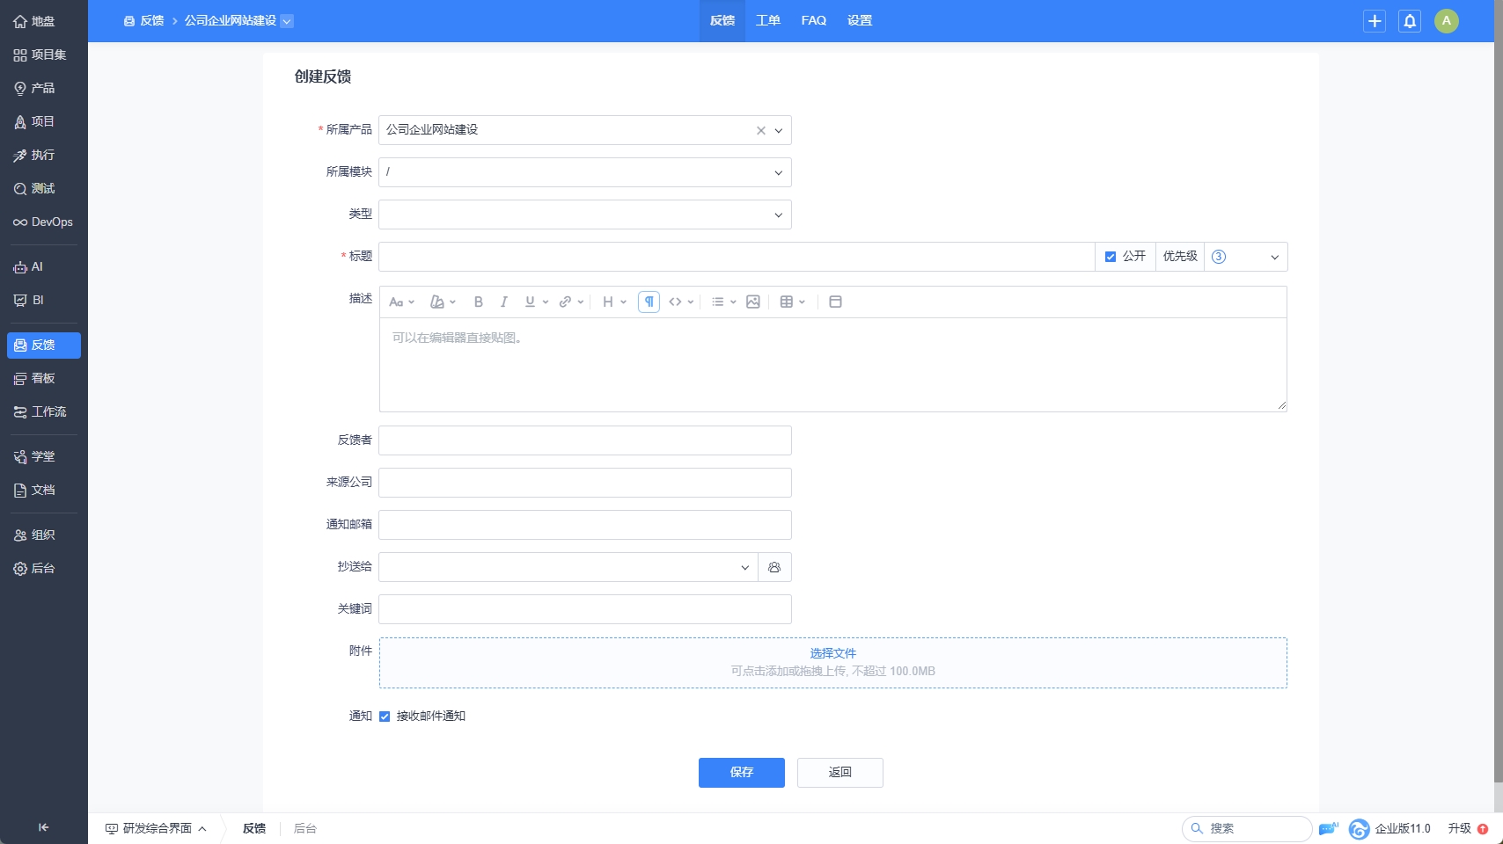
Task: Click the 反馈 breadcrumb in the header
Action: click(x=144, y=21)
